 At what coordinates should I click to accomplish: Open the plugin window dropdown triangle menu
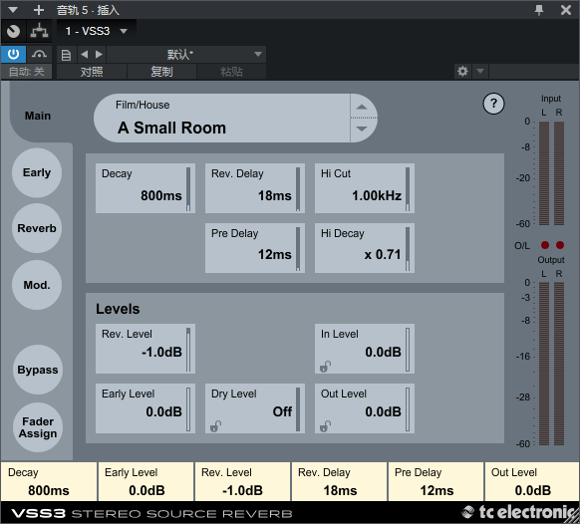click(x=13, y=10)
